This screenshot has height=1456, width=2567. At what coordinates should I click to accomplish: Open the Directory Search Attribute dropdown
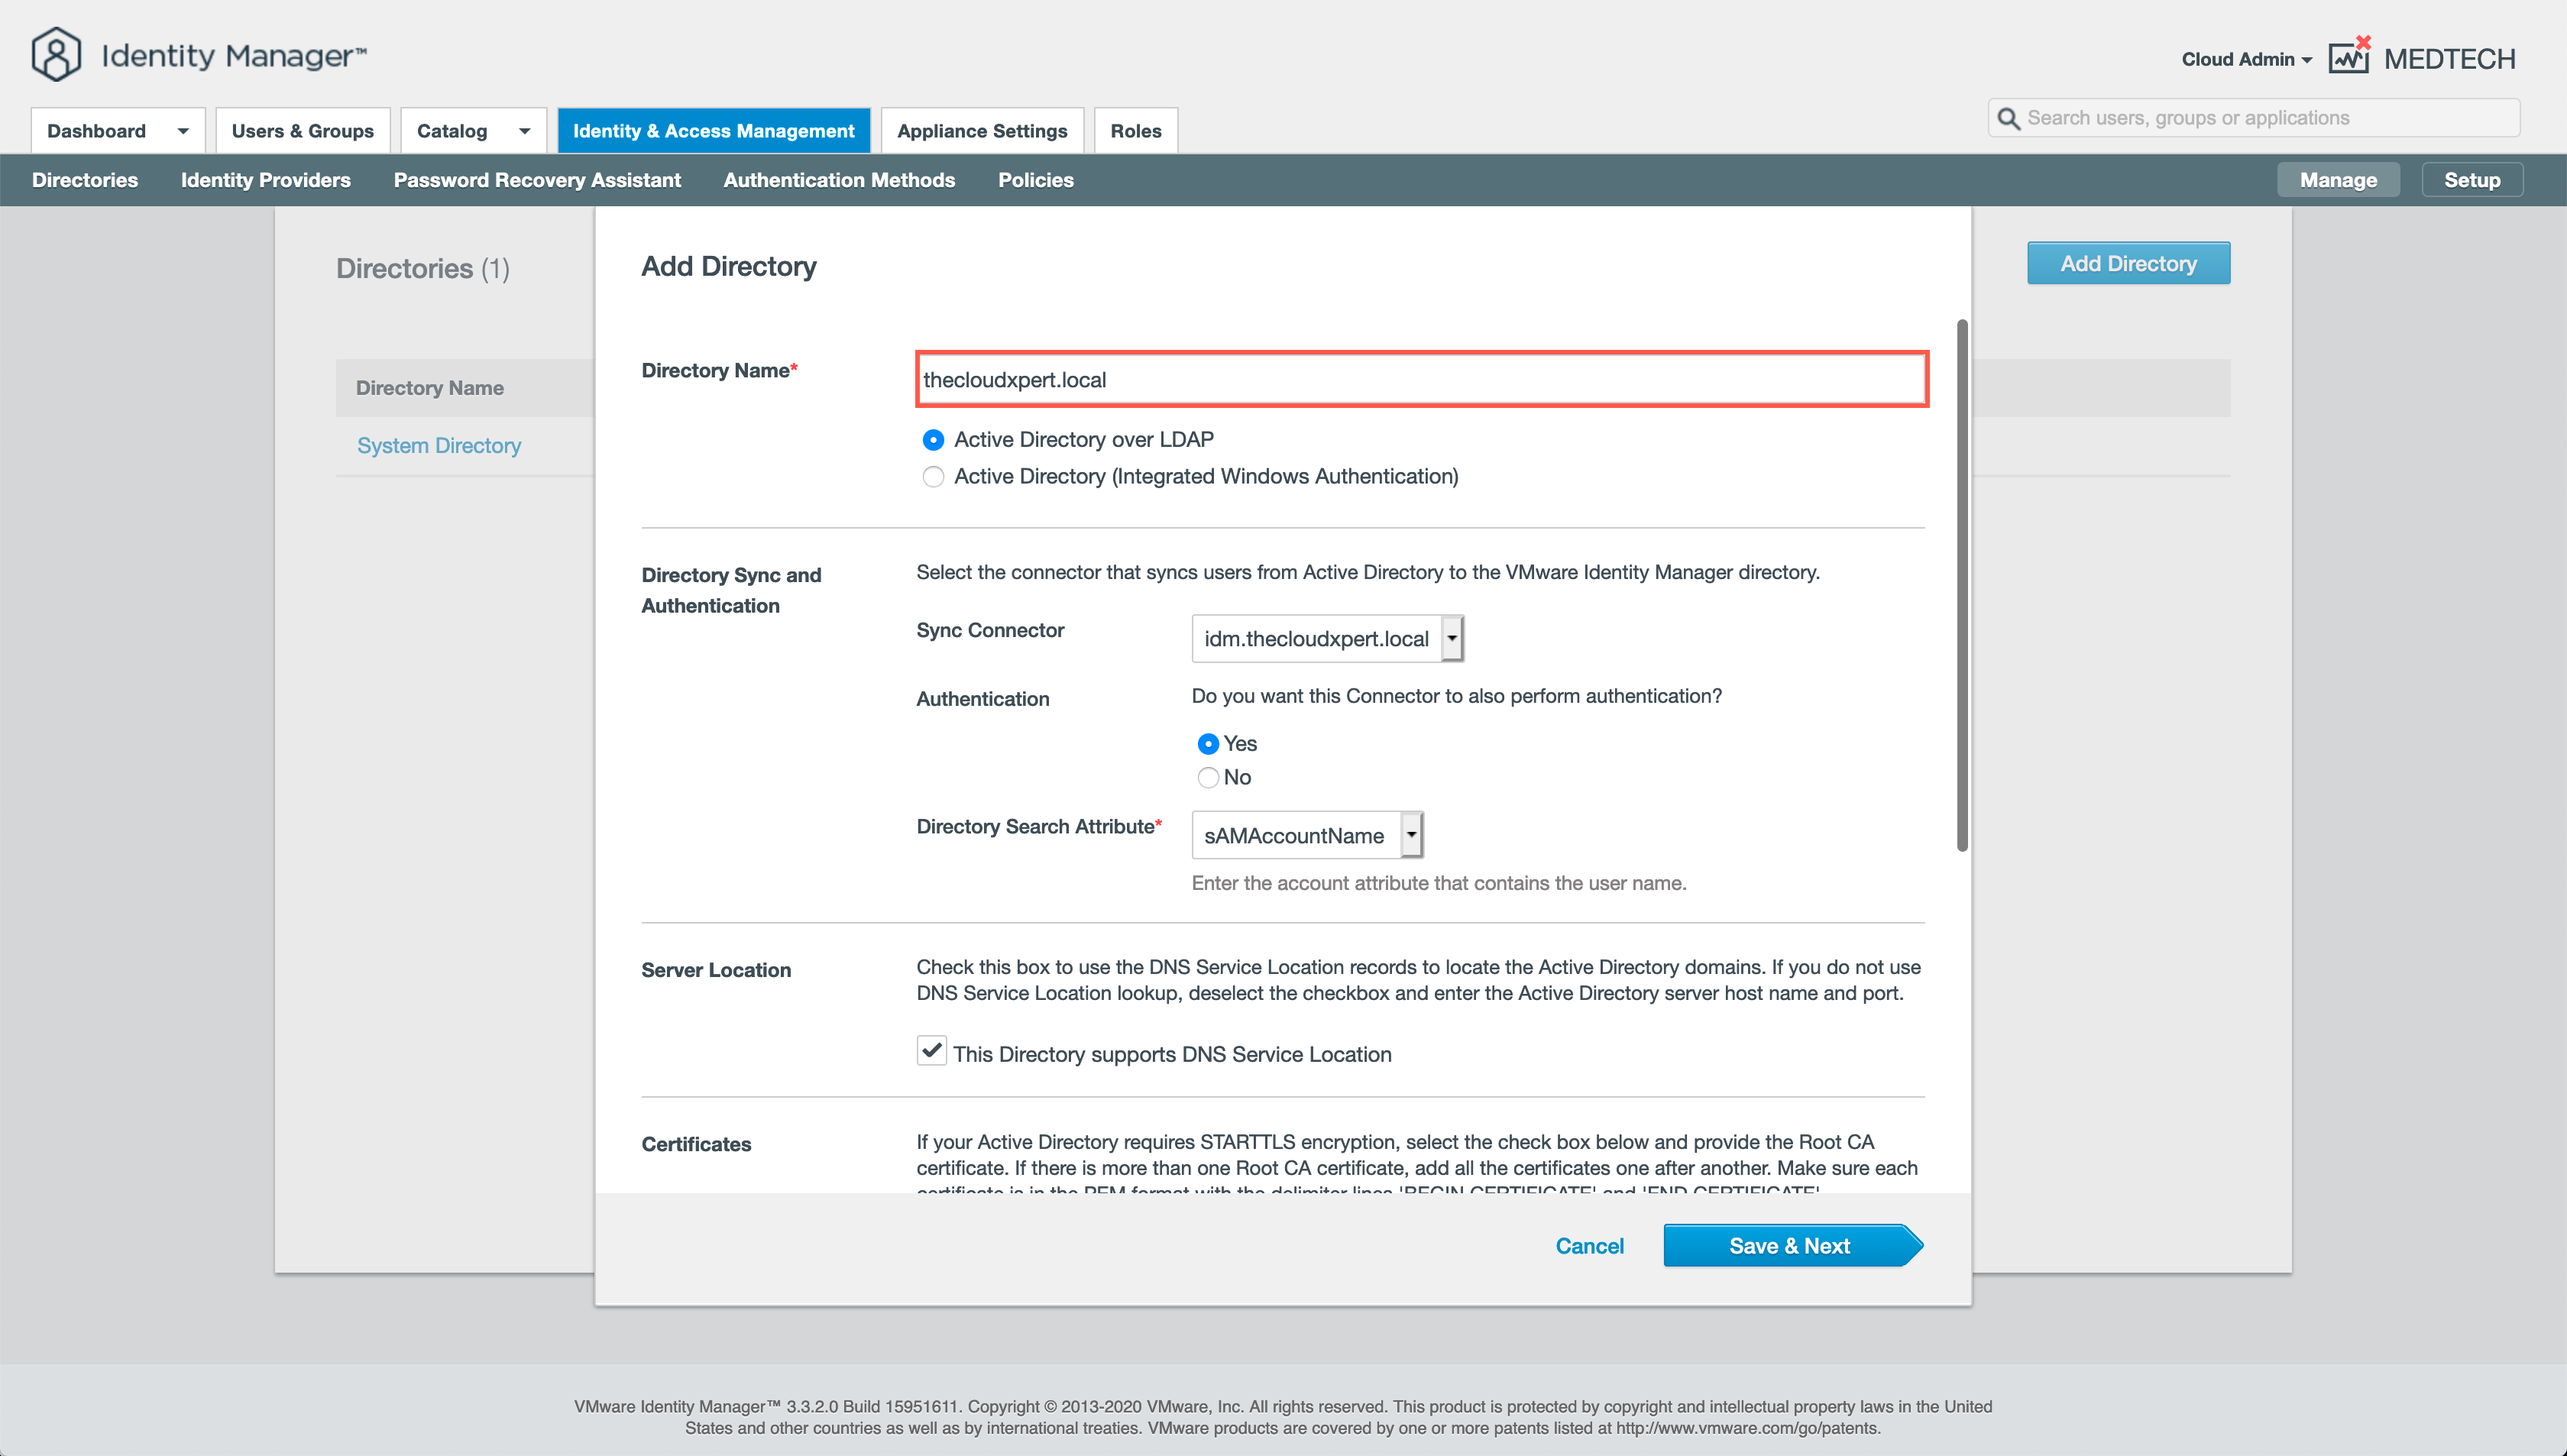tap(1411, 835)
